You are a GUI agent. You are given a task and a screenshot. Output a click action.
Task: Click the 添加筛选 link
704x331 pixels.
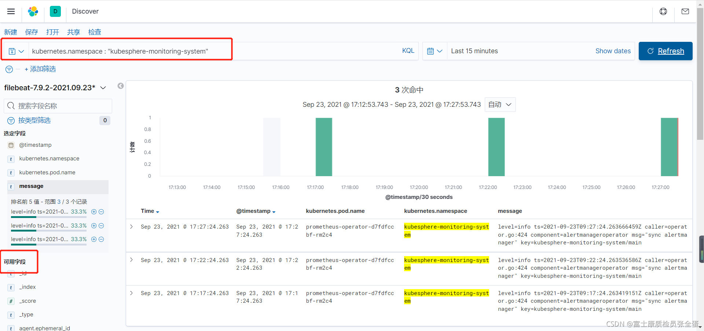(x=40, y=69)
